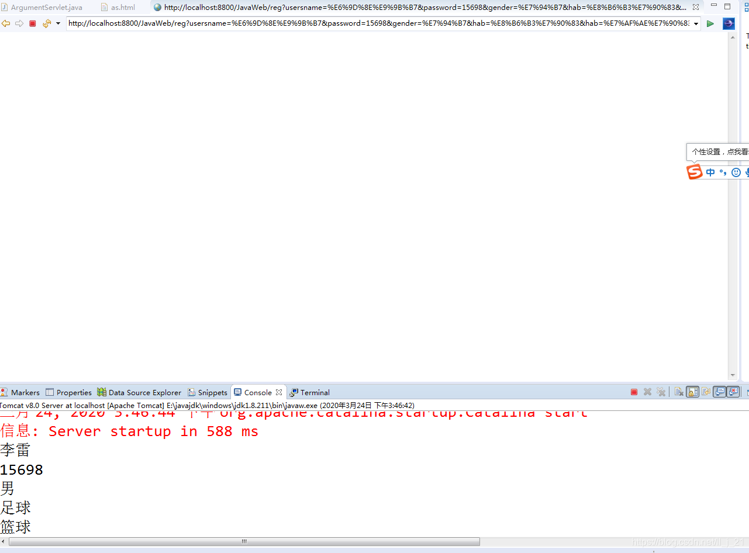This screenshot has width=749, height=553.
Task: Stop loading the browser page
Action: [x=33, y=23]
